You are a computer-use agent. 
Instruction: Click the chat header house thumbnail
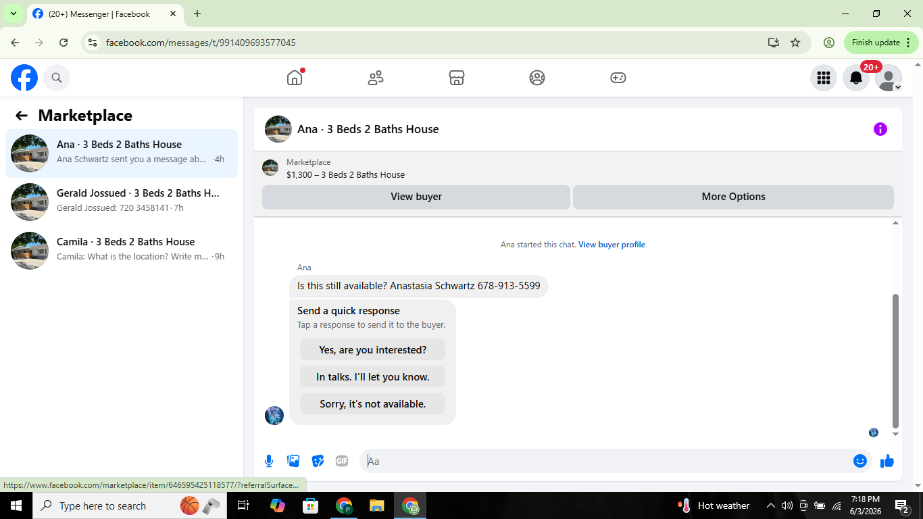[x=278, y=129]
